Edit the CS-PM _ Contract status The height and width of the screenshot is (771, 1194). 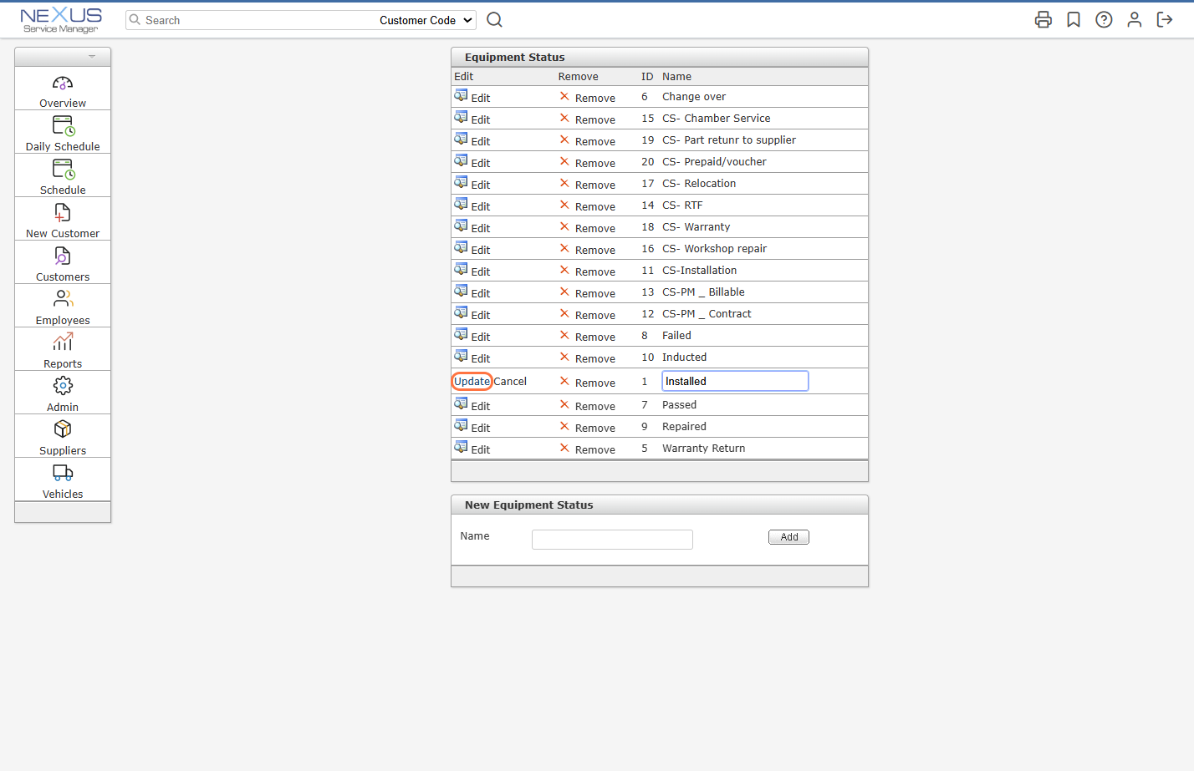(x=472, y=314)
